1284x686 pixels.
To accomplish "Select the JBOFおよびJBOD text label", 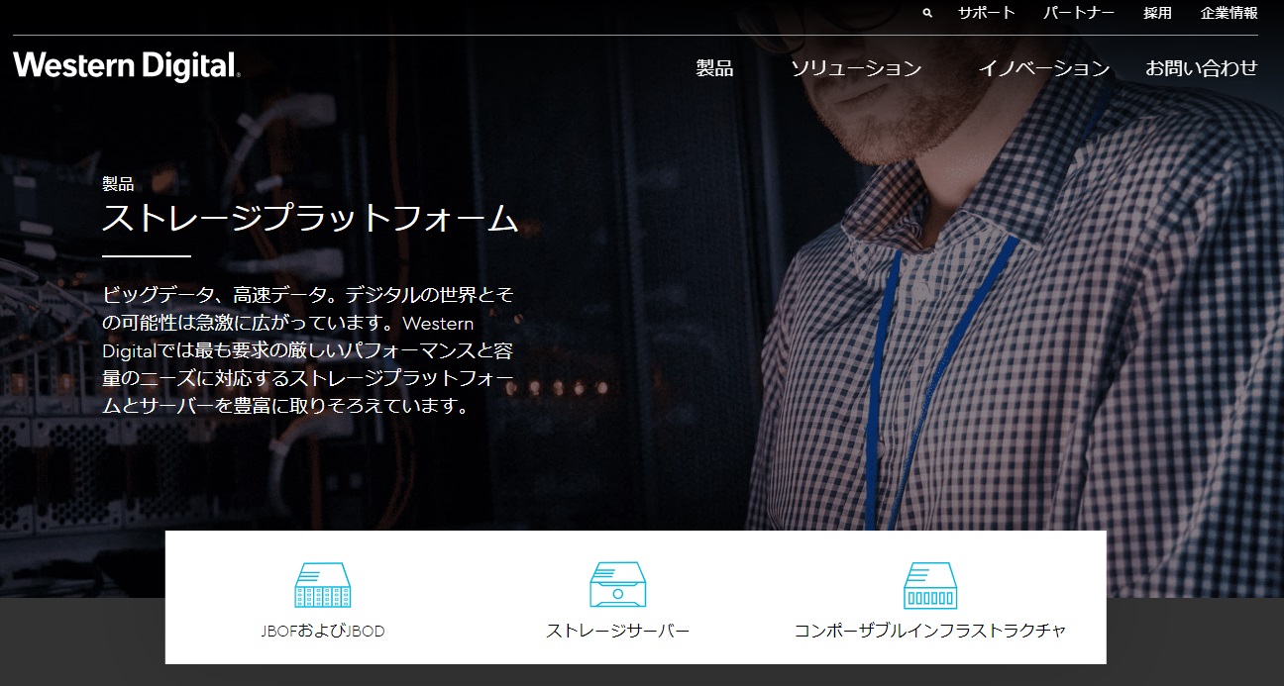I will [323, 631].
